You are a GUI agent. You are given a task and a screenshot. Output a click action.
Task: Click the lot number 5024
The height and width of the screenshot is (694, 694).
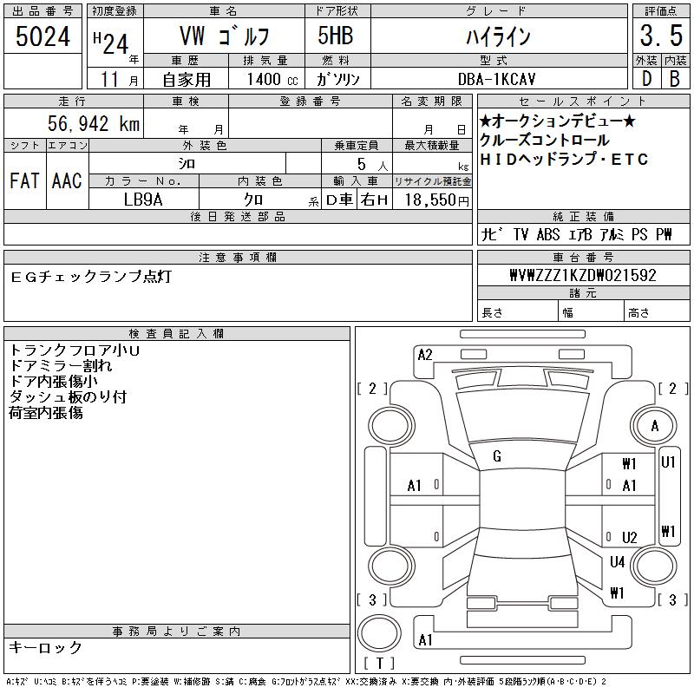[43, 36]
